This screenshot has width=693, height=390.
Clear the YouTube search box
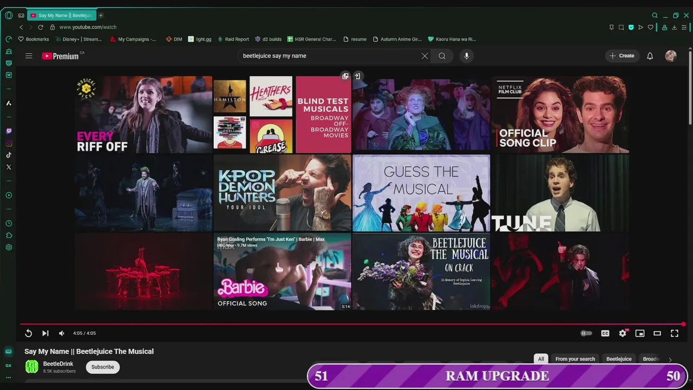click(424, 56)
